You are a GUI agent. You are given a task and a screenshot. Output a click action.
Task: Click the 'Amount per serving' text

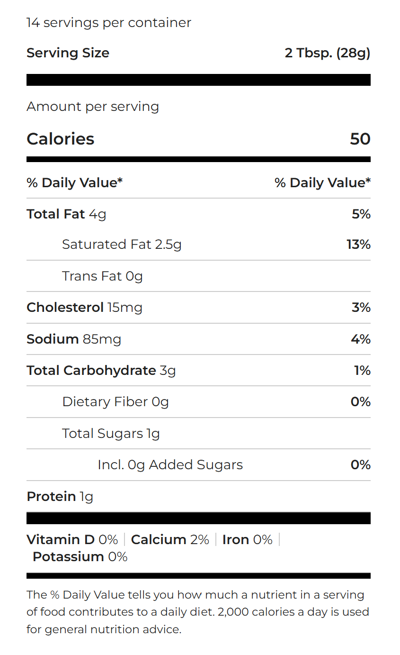pos(93,107)
